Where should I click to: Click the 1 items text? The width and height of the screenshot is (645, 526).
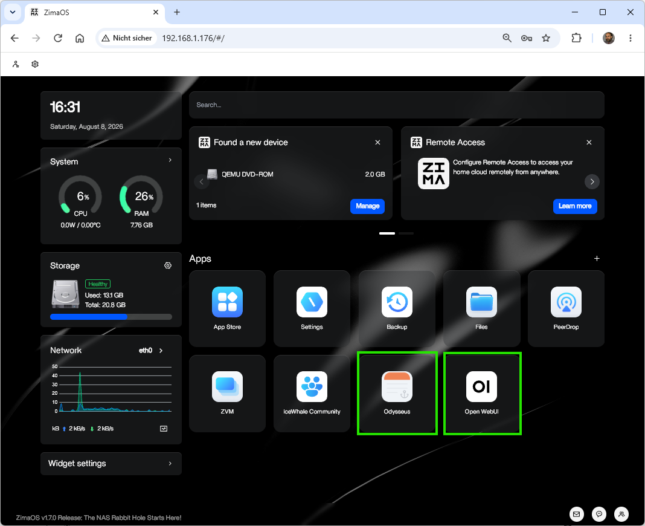click(206, 205)
